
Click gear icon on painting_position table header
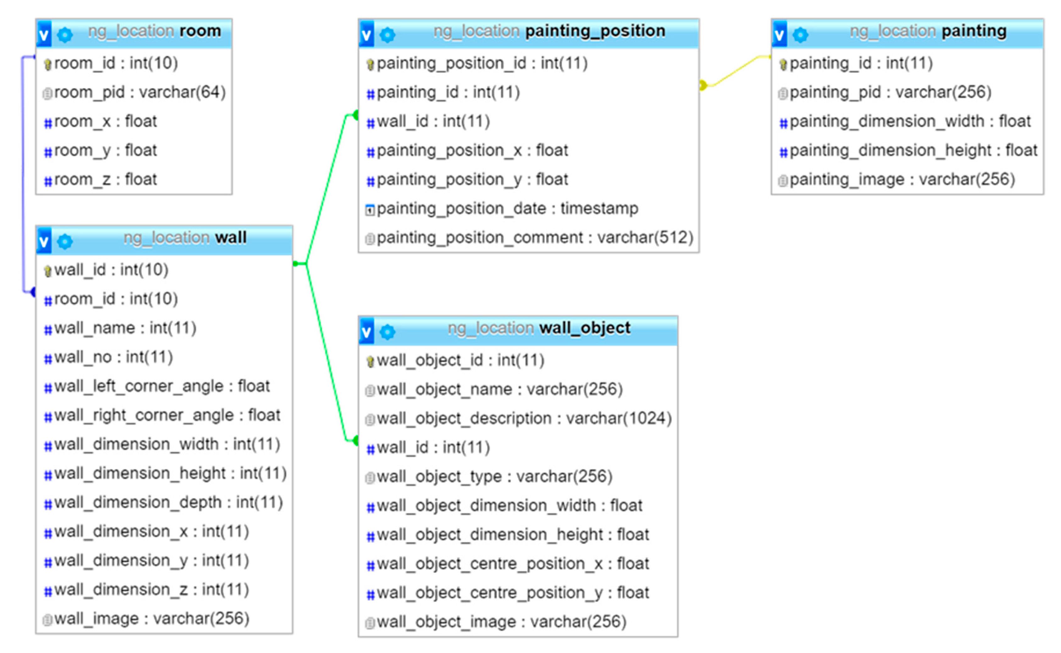coord(387,35)
